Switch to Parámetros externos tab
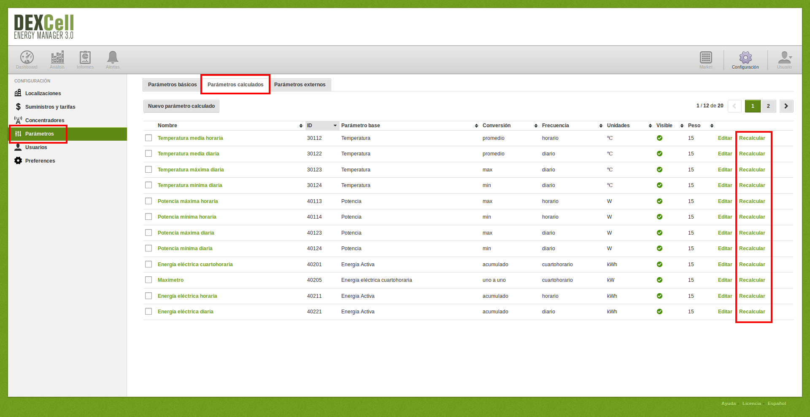Screen dimensions: 810x417 click(300, 85)
